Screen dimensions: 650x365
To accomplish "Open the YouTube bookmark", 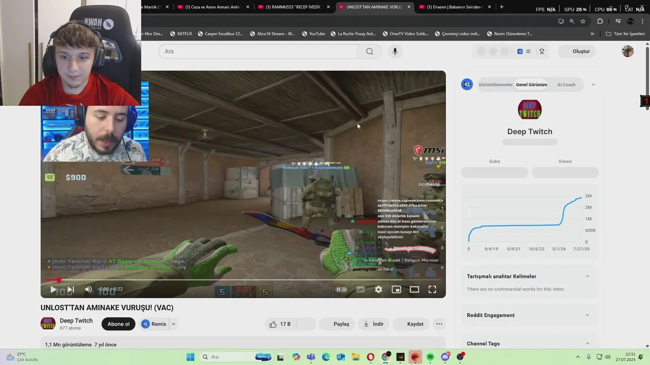I will point(313,34).
